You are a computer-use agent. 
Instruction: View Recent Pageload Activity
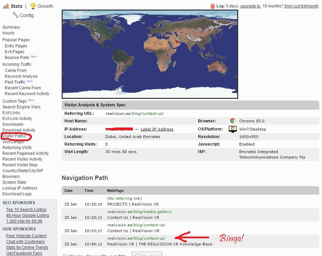tap(26, 153)
